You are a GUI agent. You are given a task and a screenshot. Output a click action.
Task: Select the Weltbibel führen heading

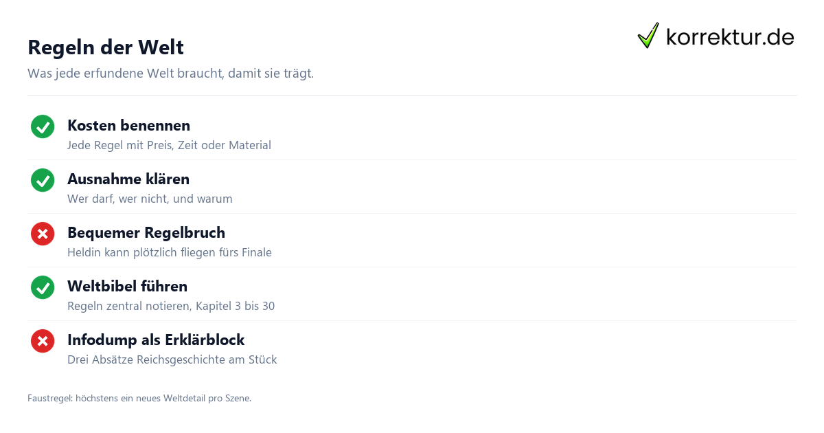[x=127, y=287]
